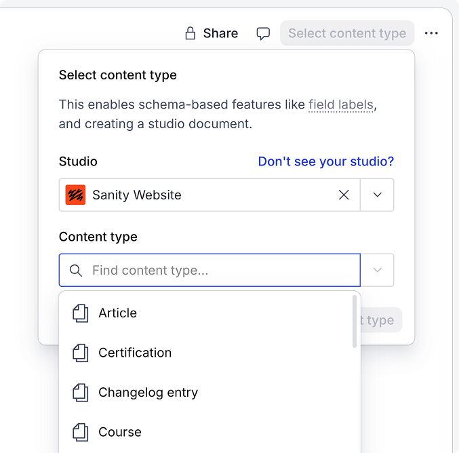The height and width of the screenshot is (453, 459).
Task: Click the Sanity Website studio logo icon
Action: 75,195
